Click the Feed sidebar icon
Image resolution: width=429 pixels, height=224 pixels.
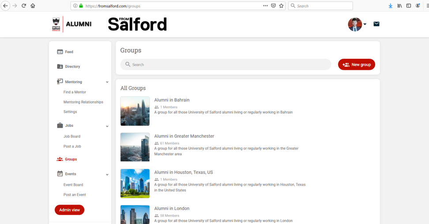[60, 52]
